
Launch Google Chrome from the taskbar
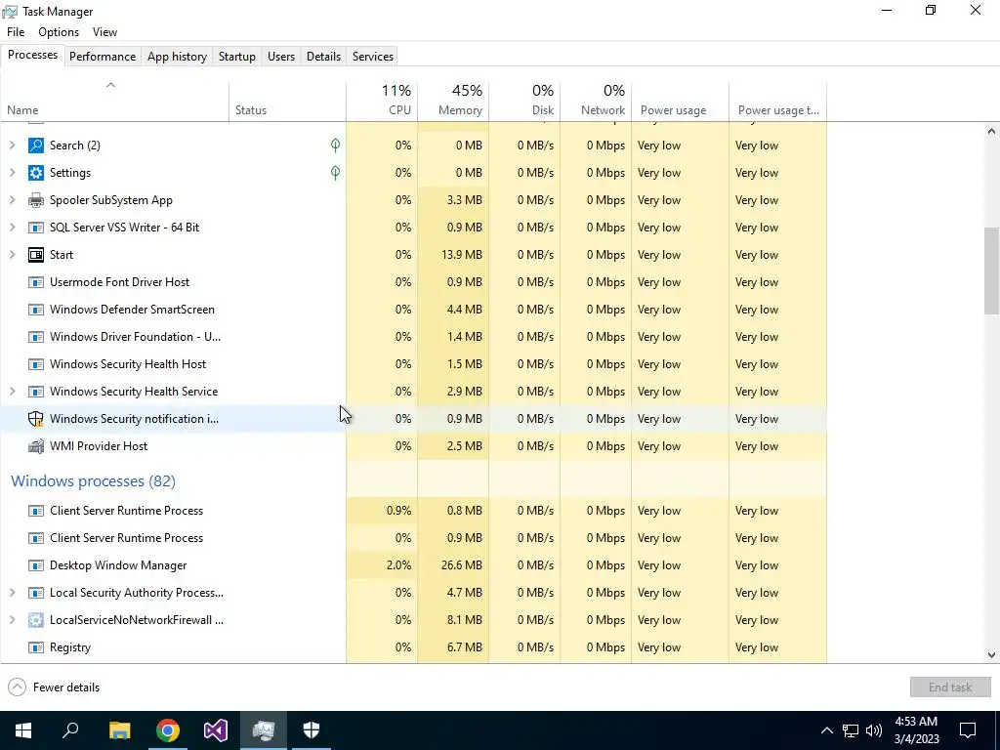pyautogui.click(x=168, y=730)
